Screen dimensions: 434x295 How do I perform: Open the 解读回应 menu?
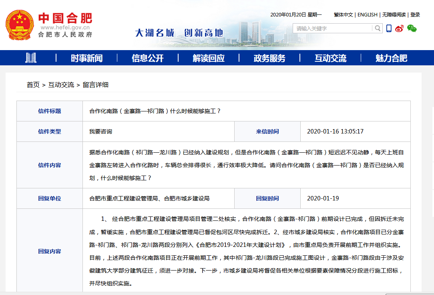pyautogui.click(x=209, y=58)
